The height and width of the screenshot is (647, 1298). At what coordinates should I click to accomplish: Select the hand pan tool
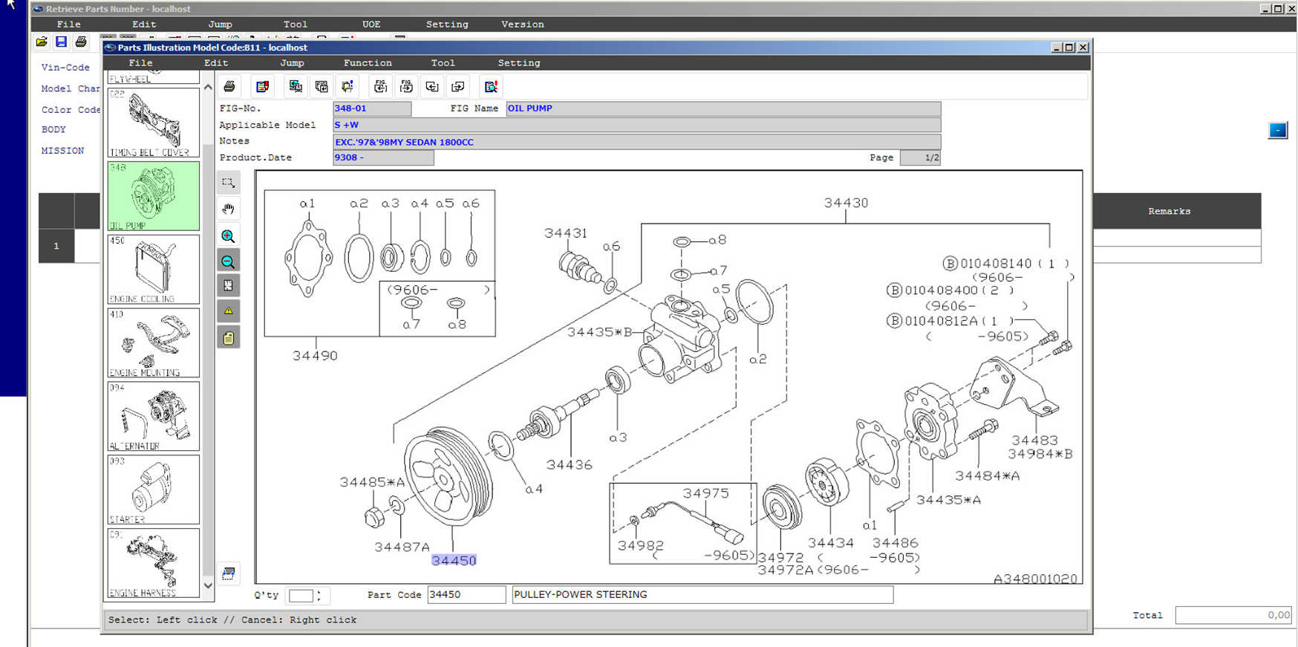click(x=228, y=209)
